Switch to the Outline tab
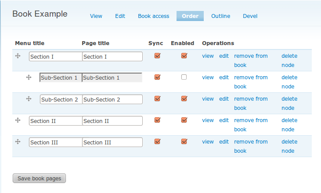 point(221,16)
